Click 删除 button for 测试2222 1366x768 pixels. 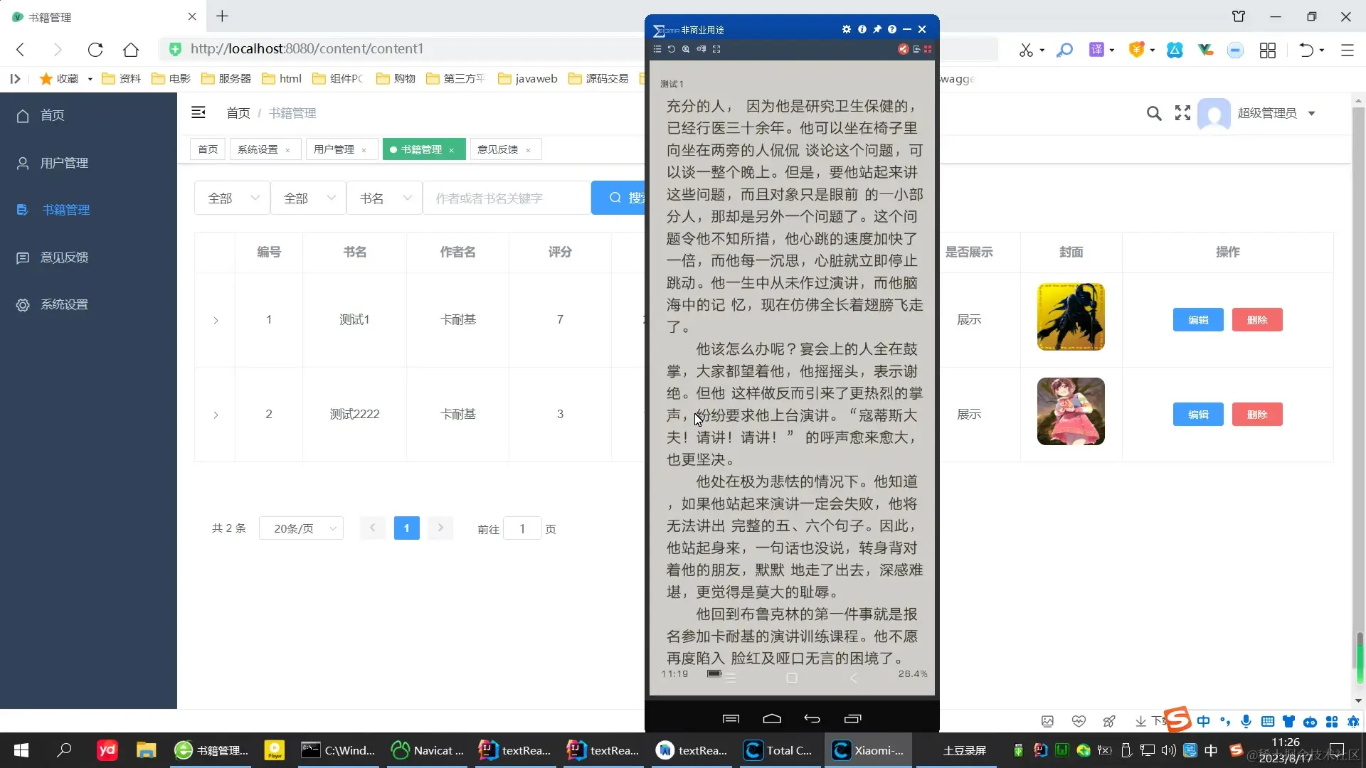(x=1257, y=415)
